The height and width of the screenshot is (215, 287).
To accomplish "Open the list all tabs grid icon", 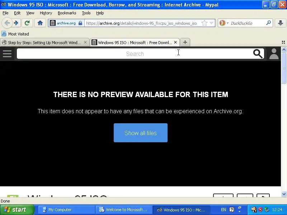I will pyautogui.click(x=283, y=42).
